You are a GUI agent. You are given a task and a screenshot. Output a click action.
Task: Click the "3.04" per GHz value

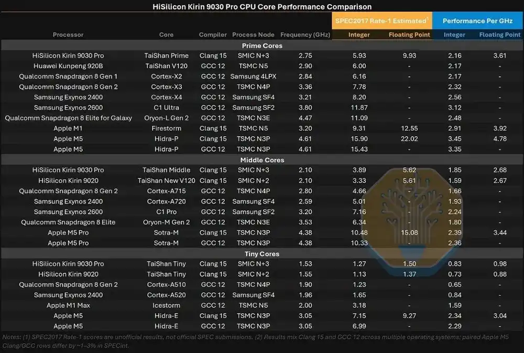point(500,316)
